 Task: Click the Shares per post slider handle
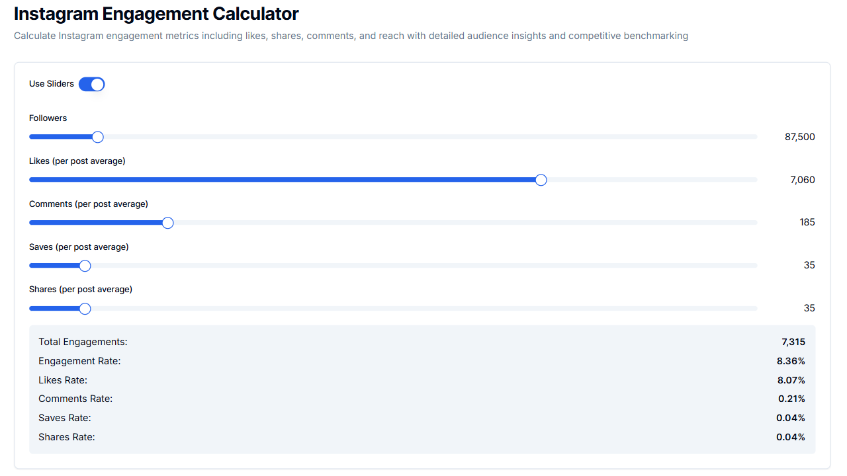click(x=84, y=308)
